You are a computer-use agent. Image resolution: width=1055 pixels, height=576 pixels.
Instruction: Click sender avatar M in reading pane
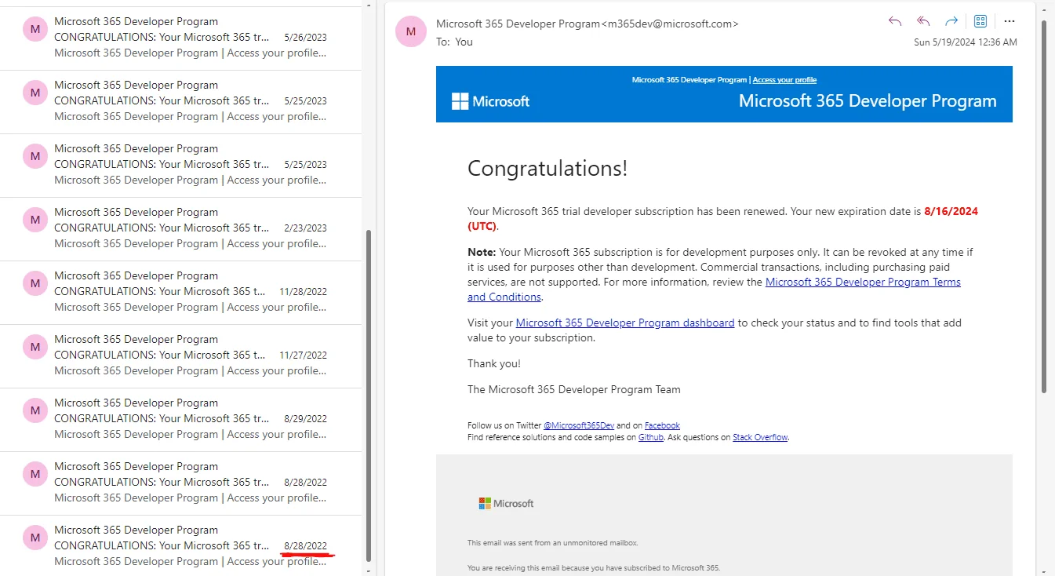tap(411, 31)
